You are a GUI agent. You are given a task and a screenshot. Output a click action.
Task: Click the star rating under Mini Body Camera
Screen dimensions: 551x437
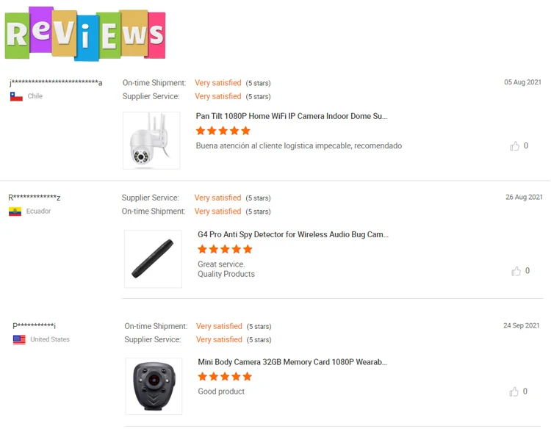tap(225, 377)
